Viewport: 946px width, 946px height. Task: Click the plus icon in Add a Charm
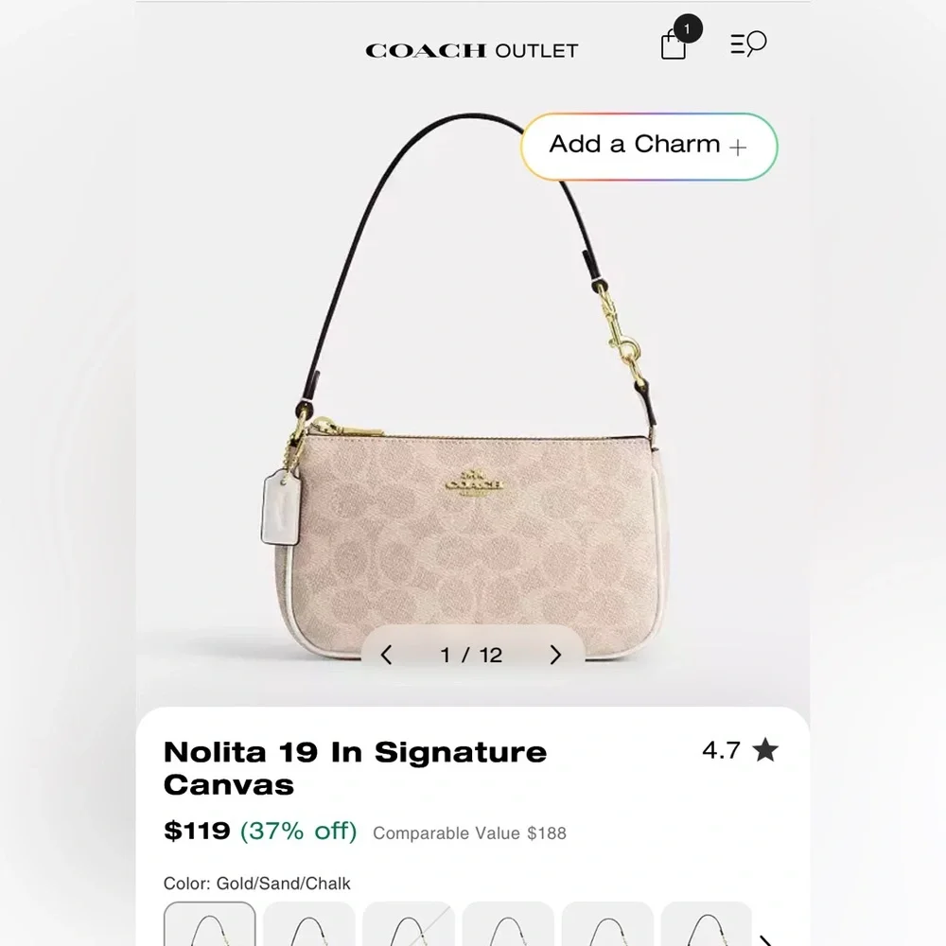click(x=738, y=147)
